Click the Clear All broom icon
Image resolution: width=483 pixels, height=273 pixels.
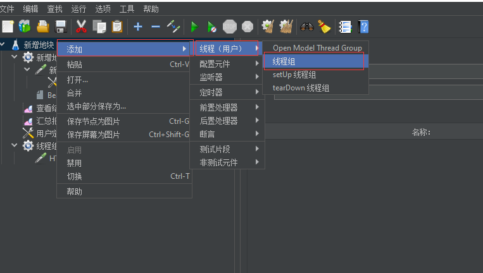pyautogui.click(x=324, y=27)
